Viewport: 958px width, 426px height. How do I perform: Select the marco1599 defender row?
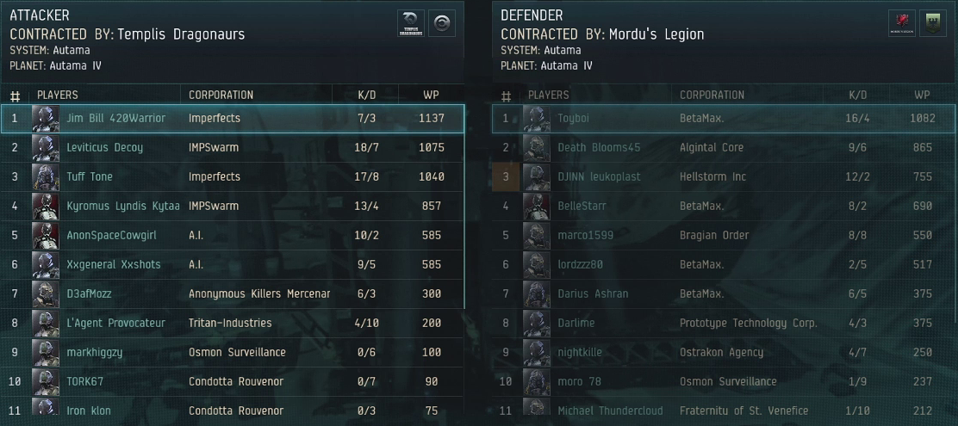click(x=725, y=236)
